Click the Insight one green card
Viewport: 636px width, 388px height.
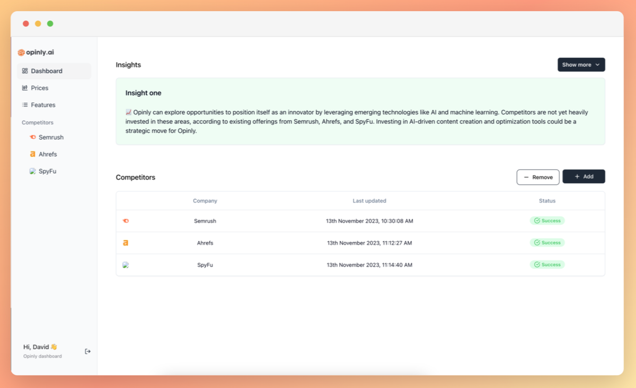coord(360,111)
